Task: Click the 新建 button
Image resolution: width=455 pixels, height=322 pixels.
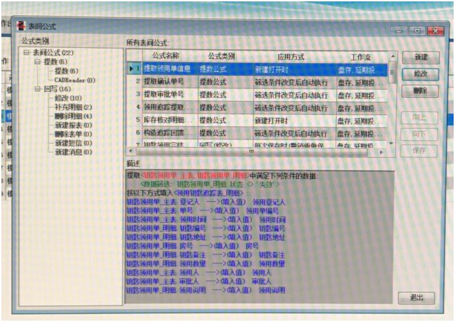Action: (420, 57)
